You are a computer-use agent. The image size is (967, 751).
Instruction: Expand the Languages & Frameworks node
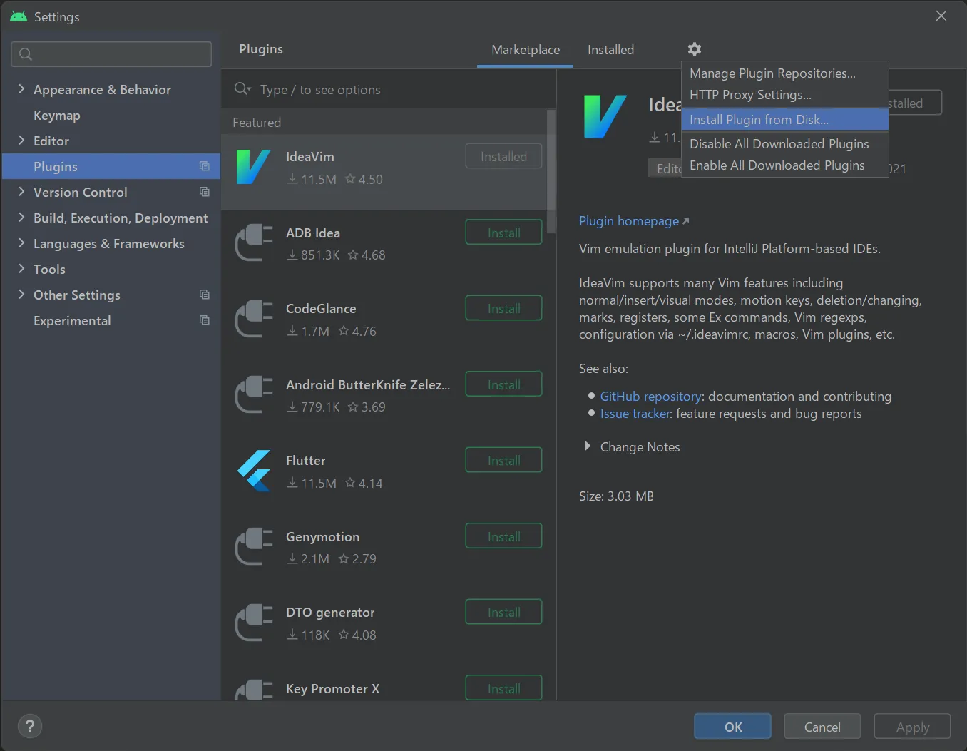tap(21, 243)
